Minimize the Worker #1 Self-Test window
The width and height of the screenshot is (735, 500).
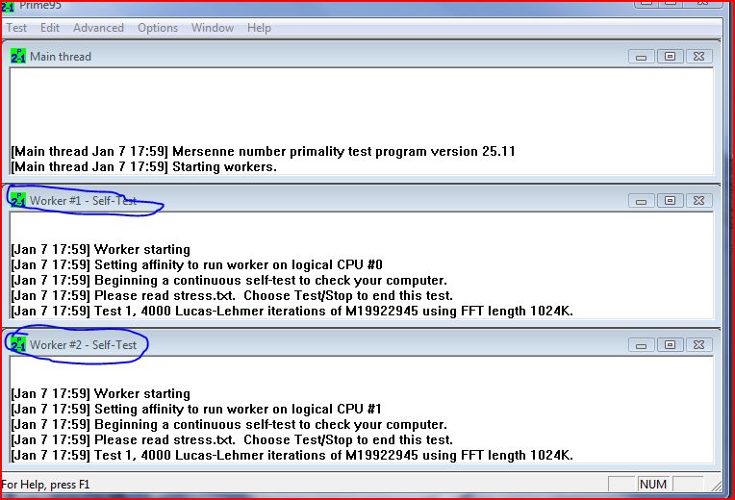pyautogui.click(x=642, y=201)
